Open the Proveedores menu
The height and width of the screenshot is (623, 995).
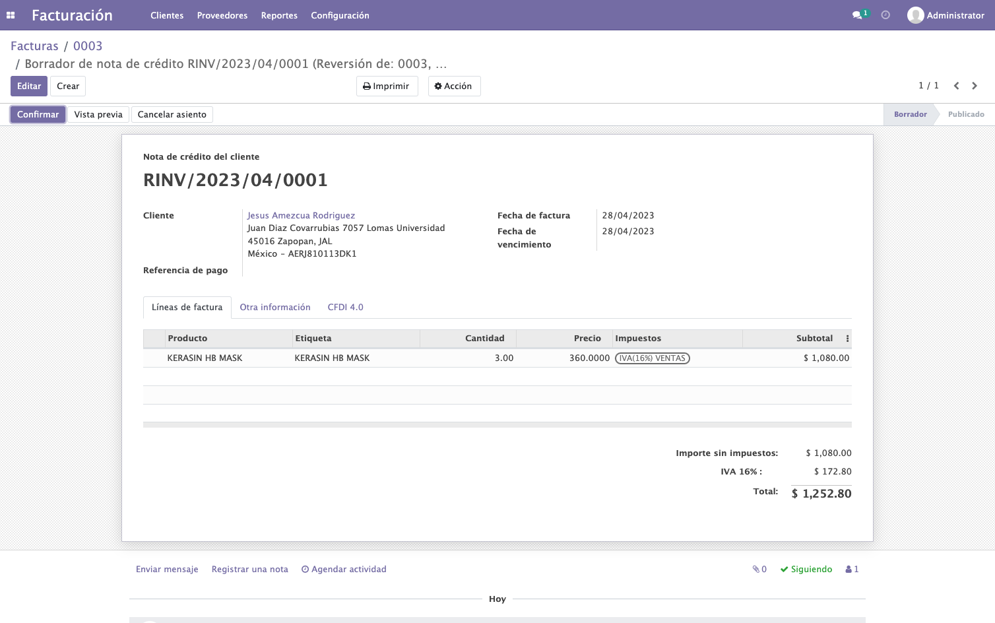[x=222, y=15]
